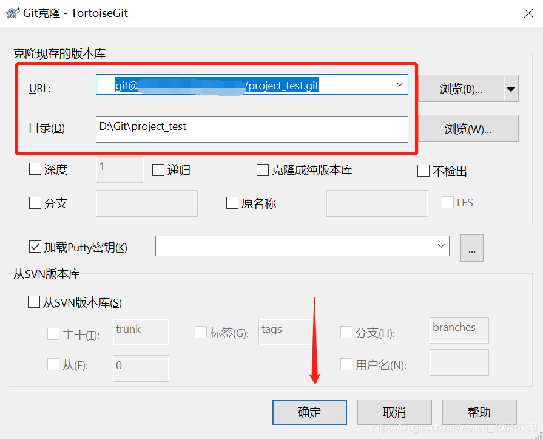
Task: Enable the 不检出 checkbox
Action: click(x=423, y=171)
